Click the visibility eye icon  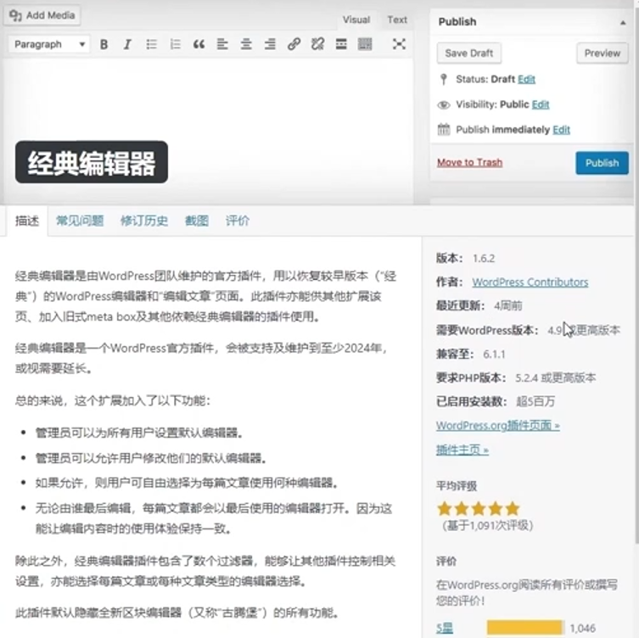click(x=443, y=105)
